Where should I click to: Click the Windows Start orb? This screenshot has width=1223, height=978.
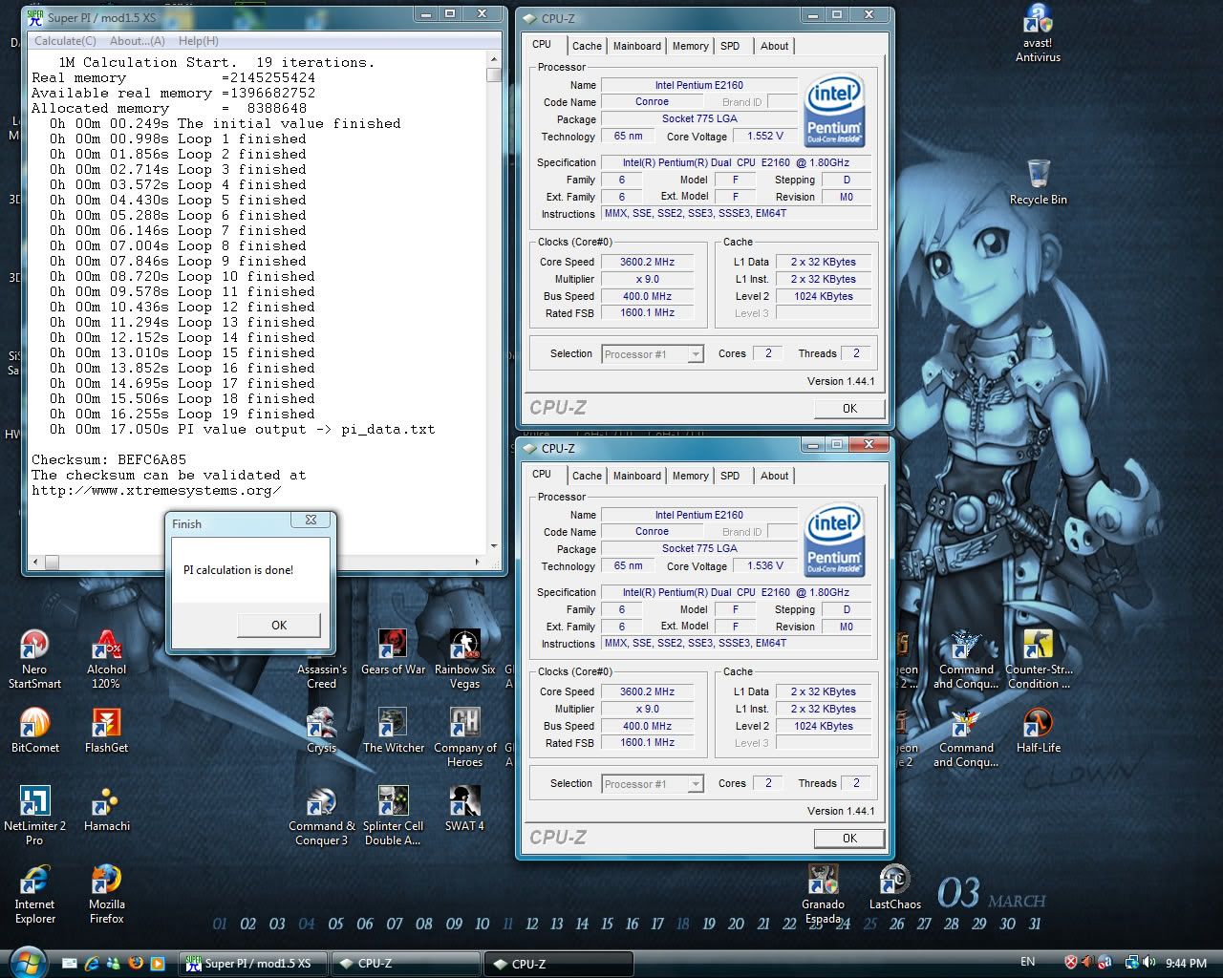[x=27, y=962]
